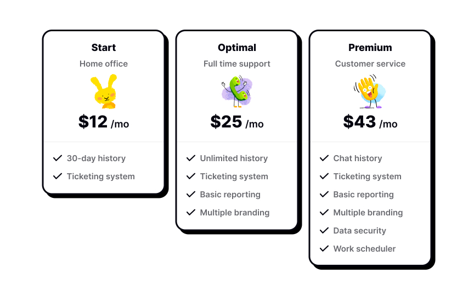Viewport: 474px width, 296px height.
Task: Select the Optimal plan title
Action: 237,48
